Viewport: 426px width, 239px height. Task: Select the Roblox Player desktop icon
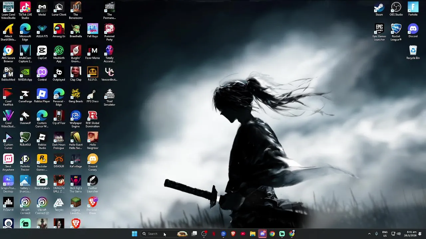pyautogui.click(x=42, y=96)
